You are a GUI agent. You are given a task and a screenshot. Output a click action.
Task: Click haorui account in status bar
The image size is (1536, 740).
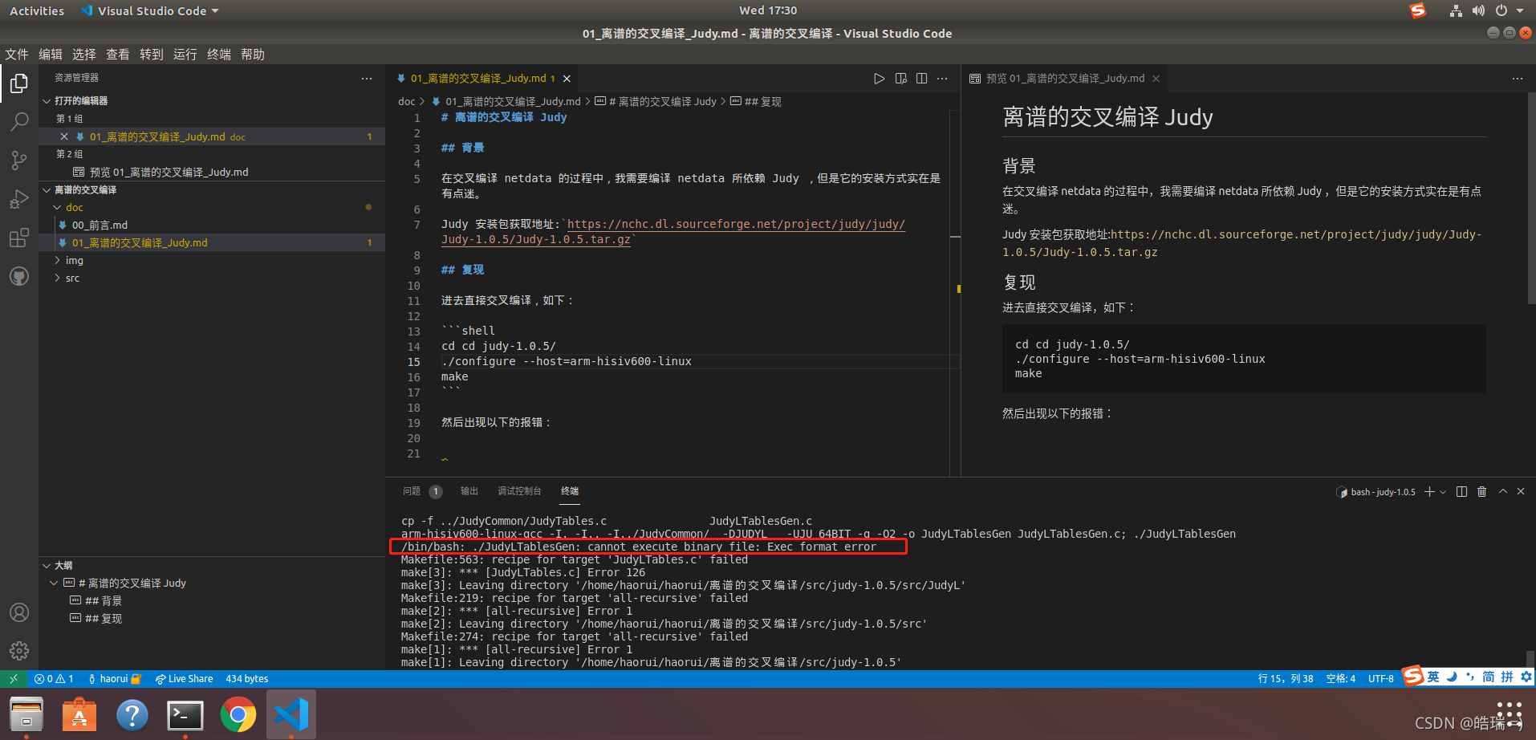tap(114, 679)
